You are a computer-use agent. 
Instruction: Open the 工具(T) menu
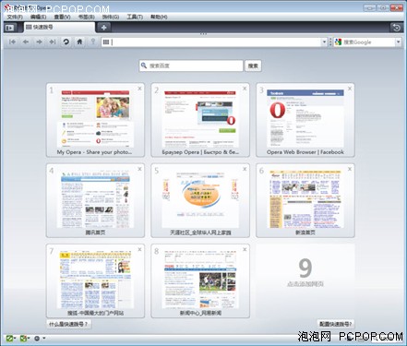coord(135,17)
